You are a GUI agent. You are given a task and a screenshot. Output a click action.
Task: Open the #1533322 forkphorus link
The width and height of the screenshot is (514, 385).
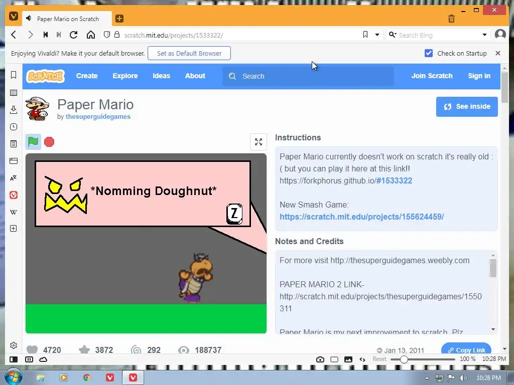pyautogui.click(x=394, y=180)
